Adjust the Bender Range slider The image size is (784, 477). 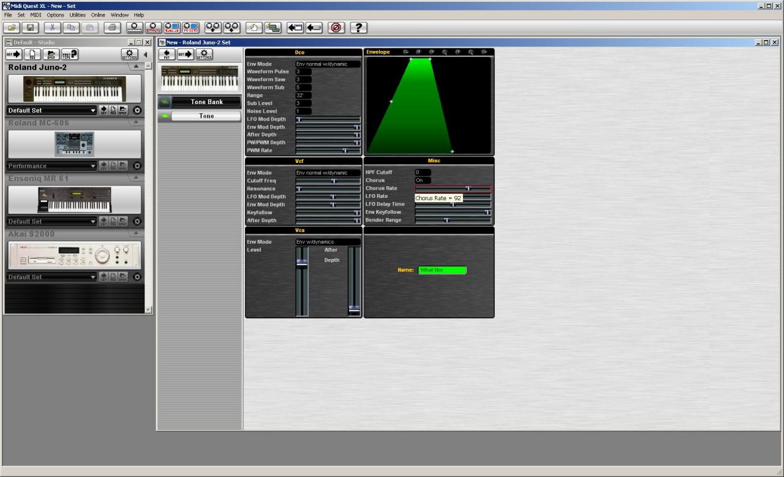point(453,220)
